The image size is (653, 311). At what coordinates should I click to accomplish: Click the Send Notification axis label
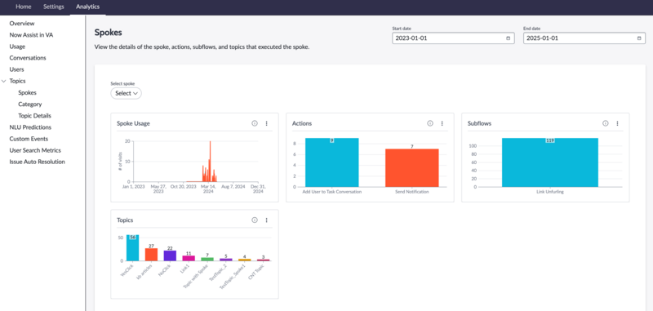click(x=412, y=192)
